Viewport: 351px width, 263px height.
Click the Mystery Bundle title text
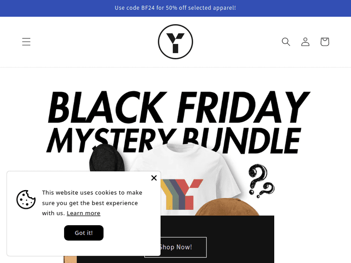(174, 141)
